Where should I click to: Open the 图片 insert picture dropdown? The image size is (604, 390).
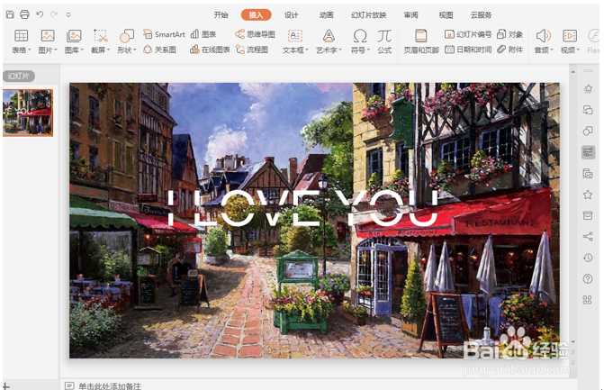click(x=48, y=41)
